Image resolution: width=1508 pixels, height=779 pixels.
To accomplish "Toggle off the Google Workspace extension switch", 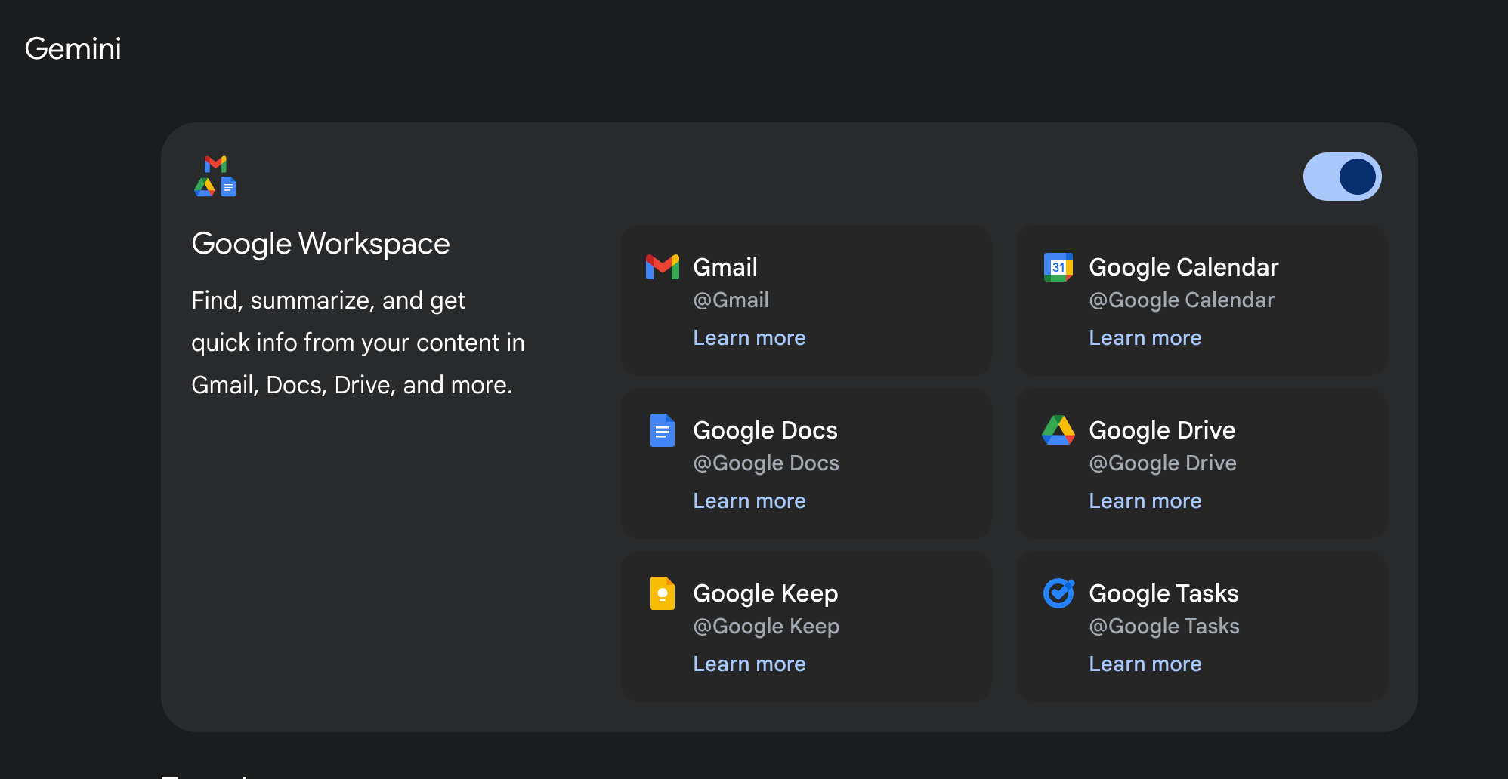I will click(1342, 177).
